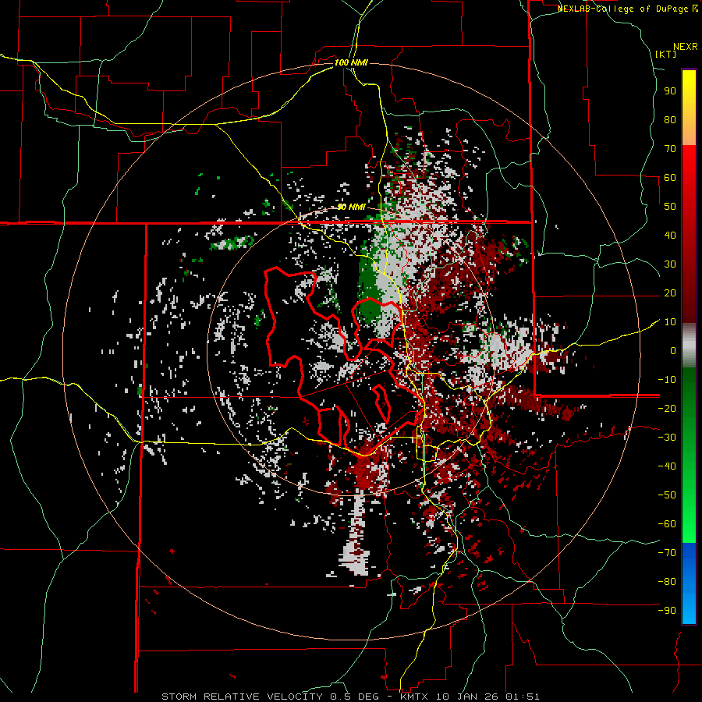Viewport: 702px width, 702px height.
Task: Click the 0 value on velocity scale
Action: [673, 350]
